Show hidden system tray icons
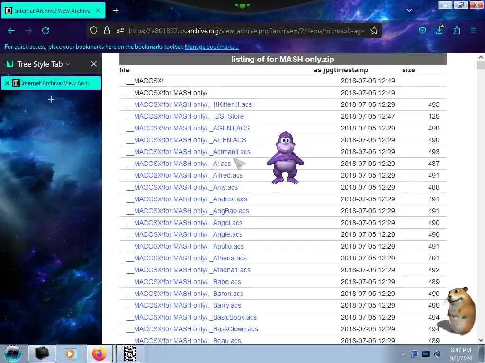The height and width of the screenshot is (363, 485). tap(403, 354)
